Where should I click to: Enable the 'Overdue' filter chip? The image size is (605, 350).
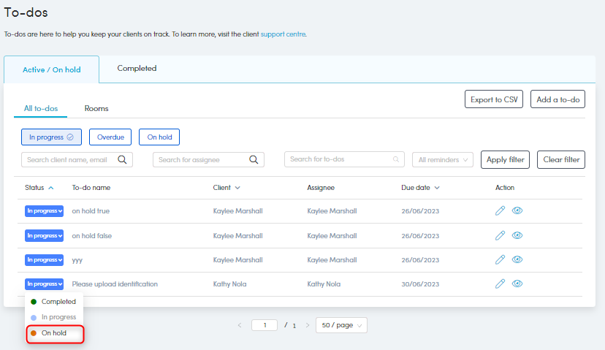coord(110,137)
